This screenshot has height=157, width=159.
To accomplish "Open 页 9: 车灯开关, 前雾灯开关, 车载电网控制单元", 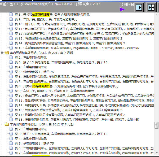I will coord(46,19).
